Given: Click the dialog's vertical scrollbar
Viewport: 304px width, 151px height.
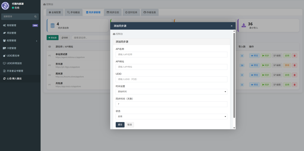Looking at the screenshot, I should click(x=234, y=74).
